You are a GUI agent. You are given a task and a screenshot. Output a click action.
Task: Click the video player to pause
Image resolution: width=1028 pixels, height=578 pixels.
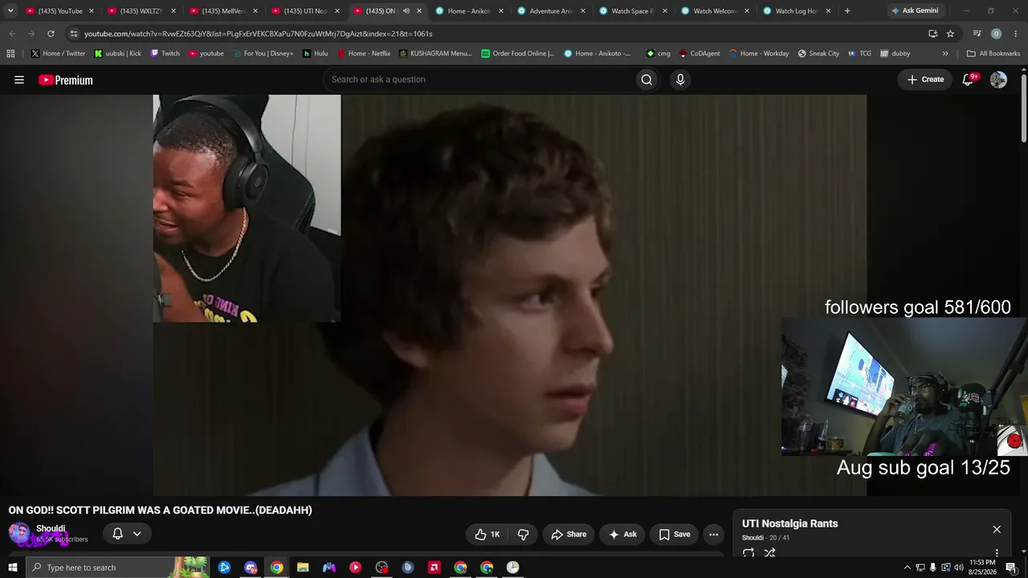(x=510, y=295)
